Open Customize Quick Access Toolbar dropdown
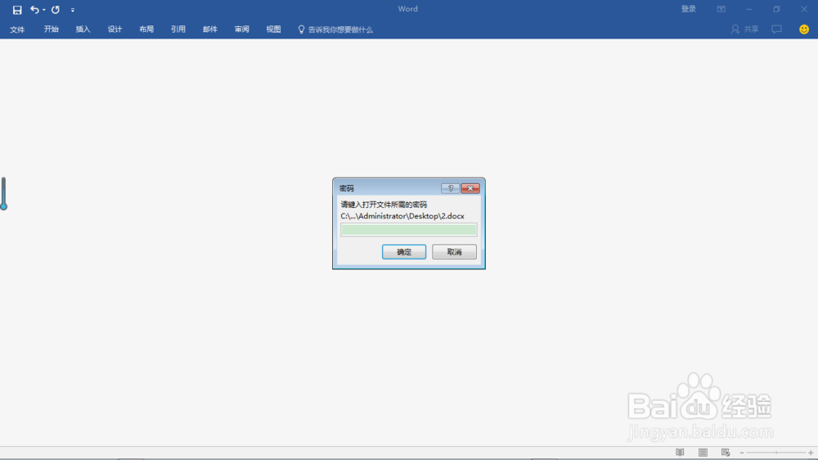Image resolution: width=818 pixels, height=460 pixels. click(x=73, y=10)
